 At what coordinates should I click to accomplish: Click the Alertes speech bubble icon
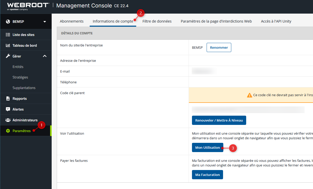(8, 109)
